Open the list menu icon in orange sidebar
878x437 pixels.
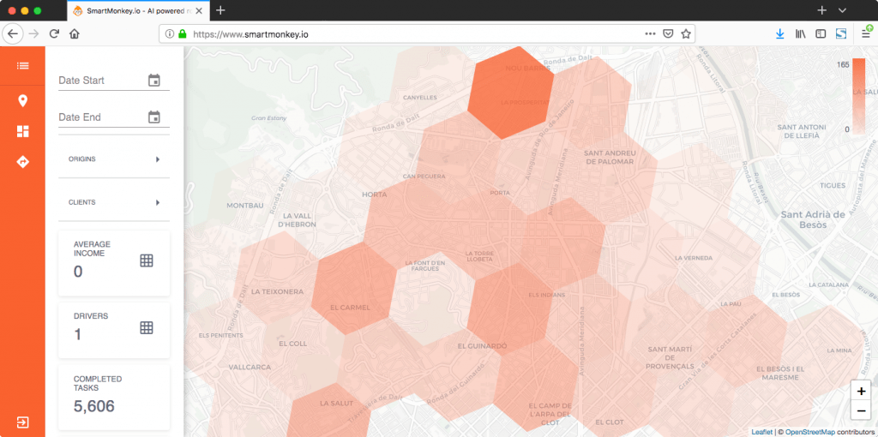tap(22, 65)
